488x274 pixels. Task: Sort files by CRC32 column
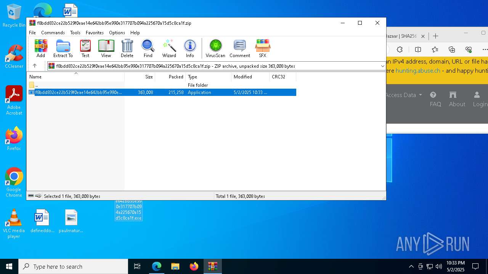tap(283, 77)
